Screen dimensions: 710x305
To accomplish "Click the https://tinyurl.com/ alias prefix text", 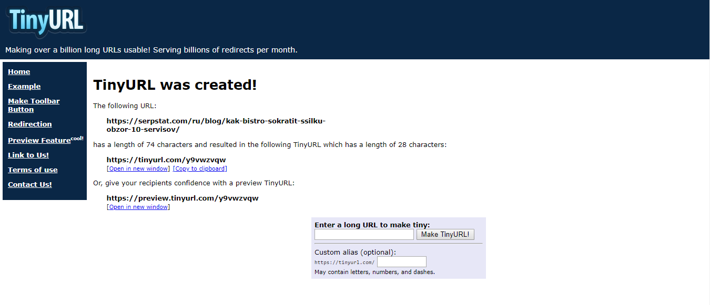I will point(344,262).
